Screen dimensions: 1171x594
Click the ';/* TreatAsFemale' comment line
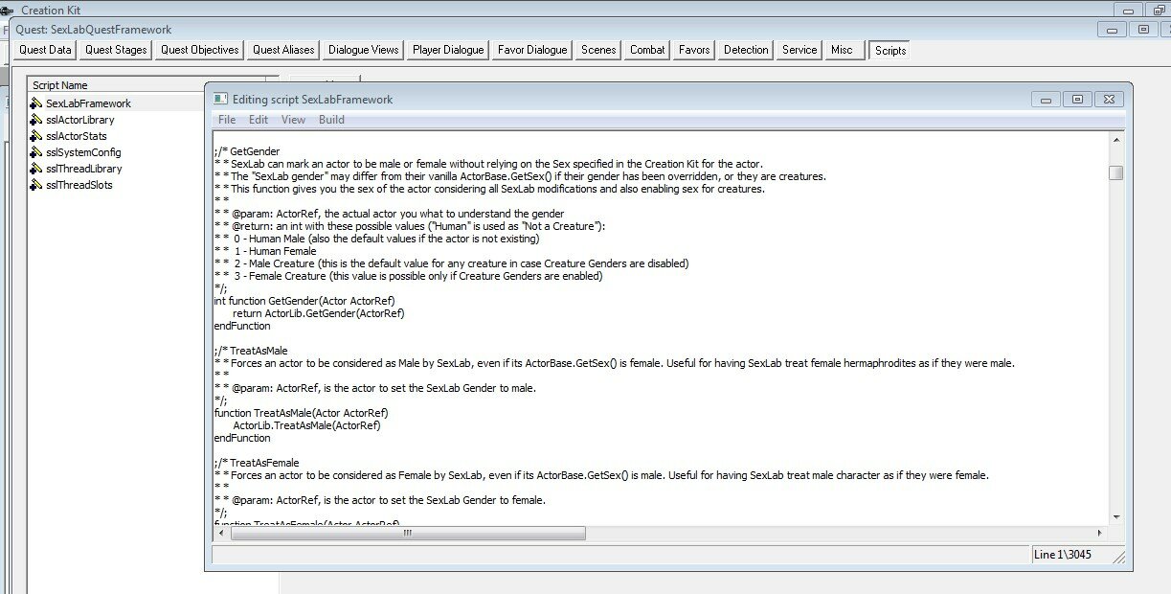coord(258,463)
